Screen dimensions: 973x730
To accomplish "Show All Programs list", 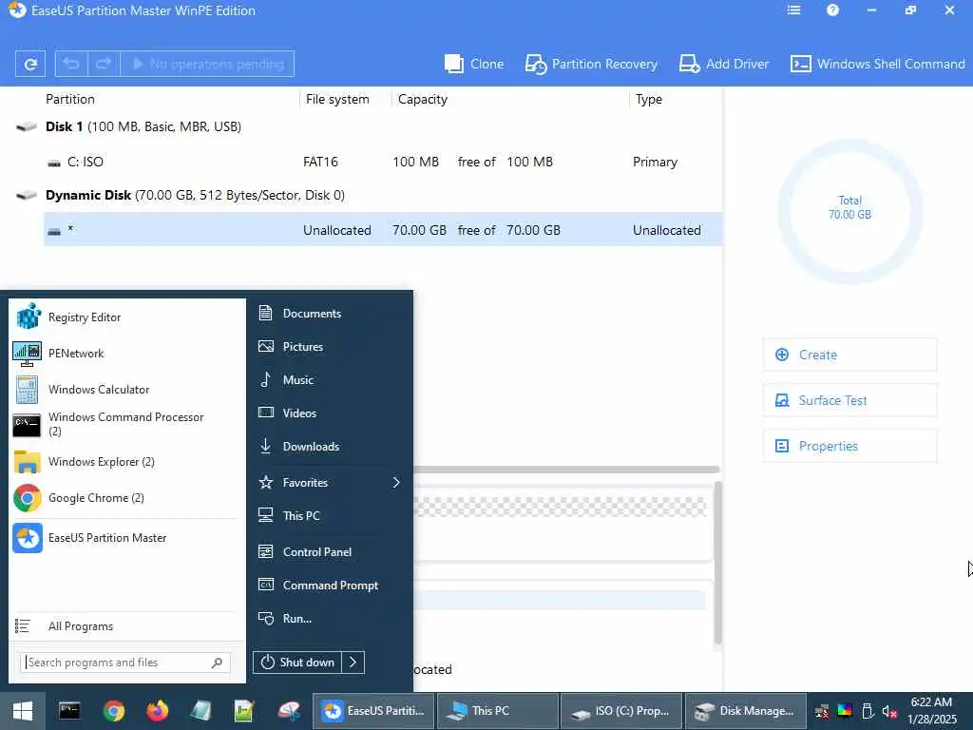I will [124, 626].
